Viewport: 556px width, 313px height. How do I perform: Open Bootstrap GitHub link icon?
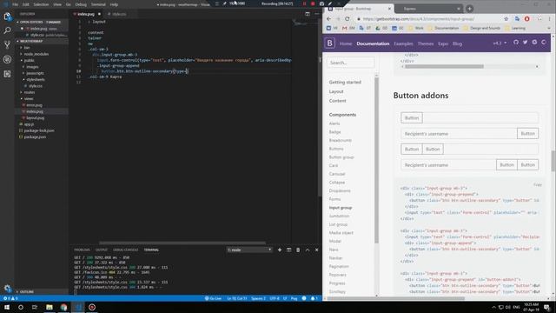(515, 43)
